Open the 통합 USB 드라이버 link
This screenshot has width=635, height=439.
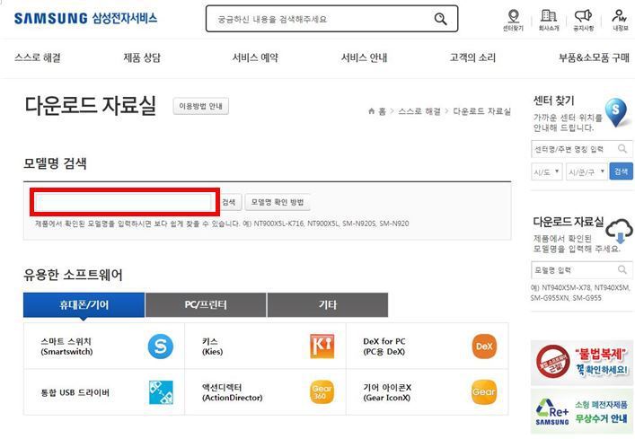(75, 392)
